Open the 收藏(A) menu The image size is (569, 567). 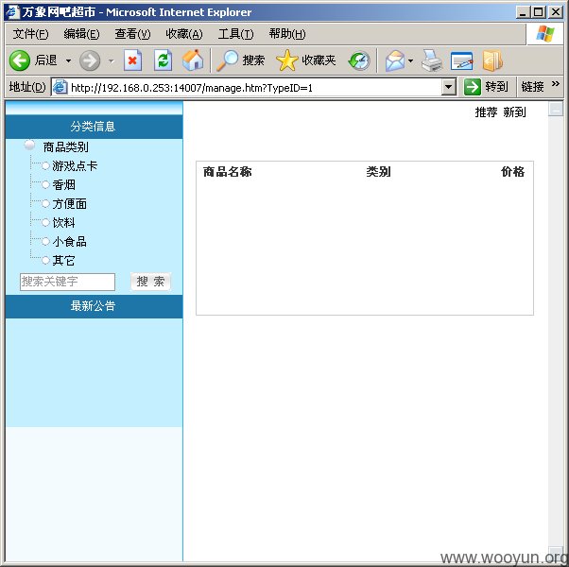[x=184, y=34]
